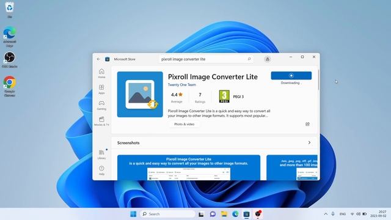Open File Explorer from the taskbar
391x220 pixels.
pyautogui.click(x=224, y=214)
